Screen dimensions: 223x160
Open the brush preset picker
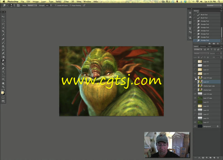pyautogui.click(x=12, y=5)
